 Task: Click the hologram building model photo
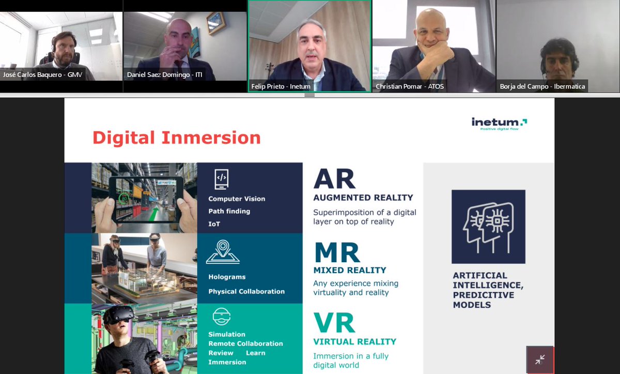(144, 268)
